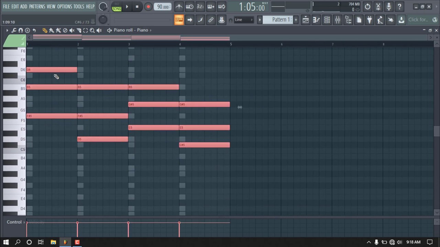Open the Audio editor scissors icon

tap(378, 7)
